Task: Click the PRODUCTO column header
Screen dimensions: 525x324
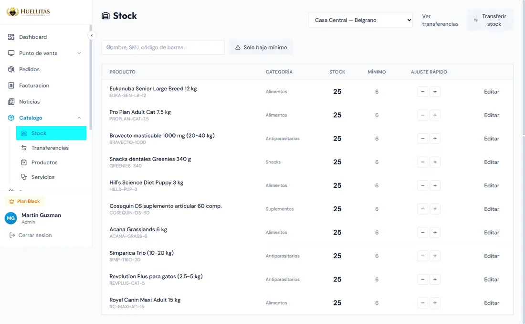Action: click(122, 72)
